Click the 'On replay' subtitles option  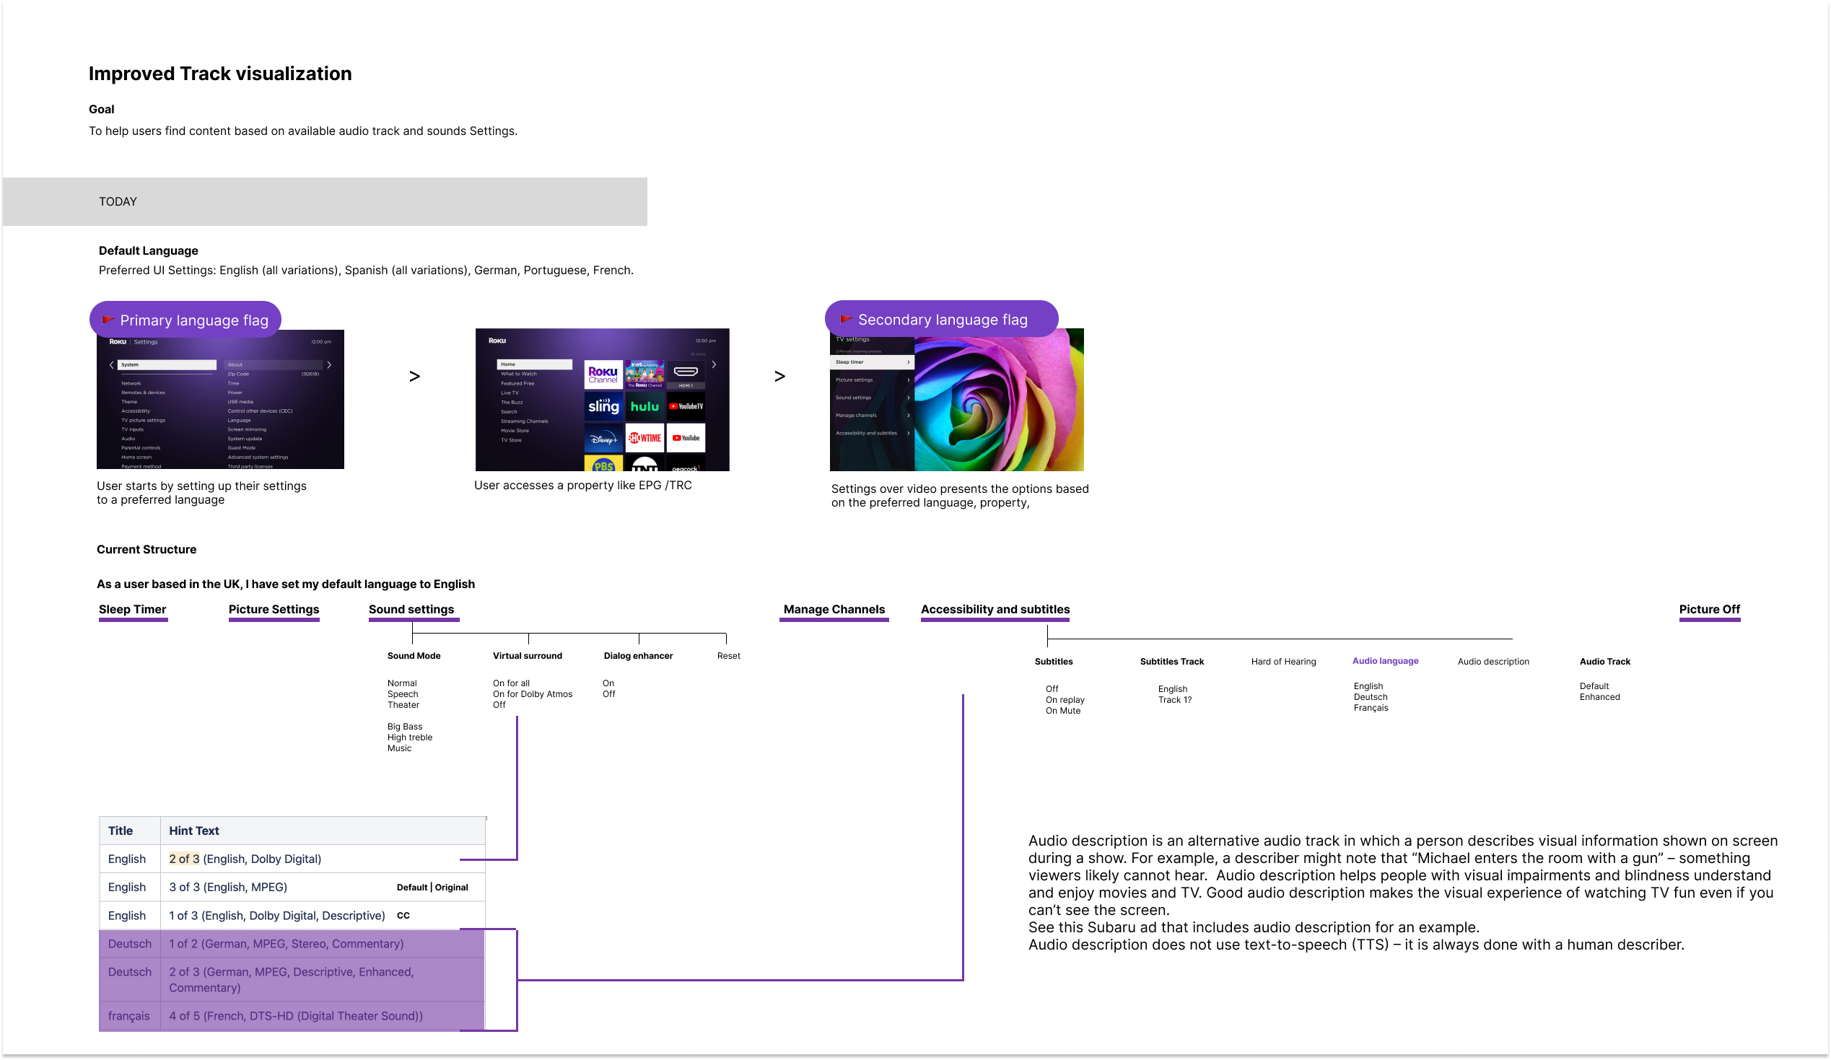pos(1065,701)
